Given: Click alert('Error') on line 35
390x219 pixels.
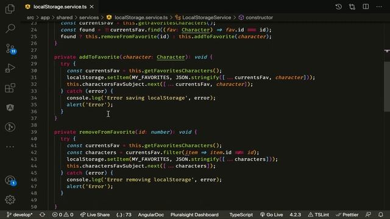Looking at the screenshot, I should click(90, 105).
